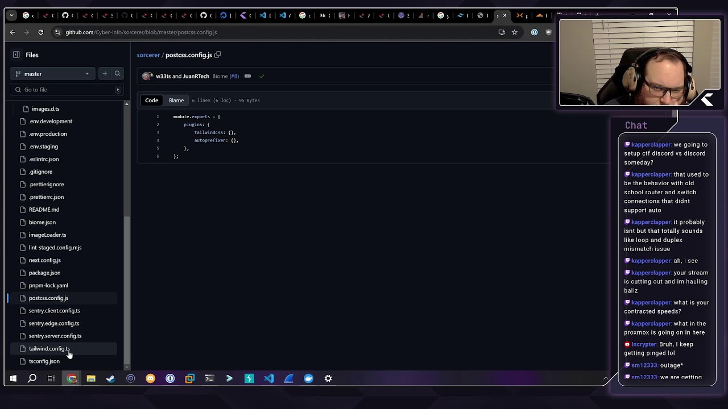
Task: Open JuanRTech author profile link
Action: pos(196,76)
